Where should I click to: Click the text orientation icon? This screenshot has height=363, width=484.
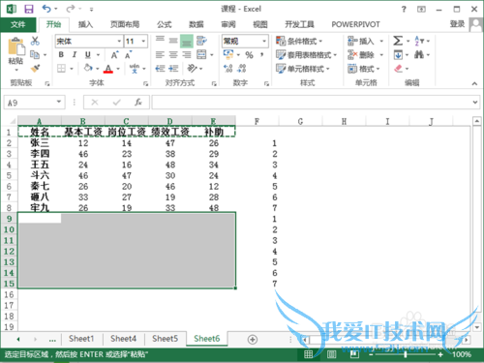coord(192,69)
